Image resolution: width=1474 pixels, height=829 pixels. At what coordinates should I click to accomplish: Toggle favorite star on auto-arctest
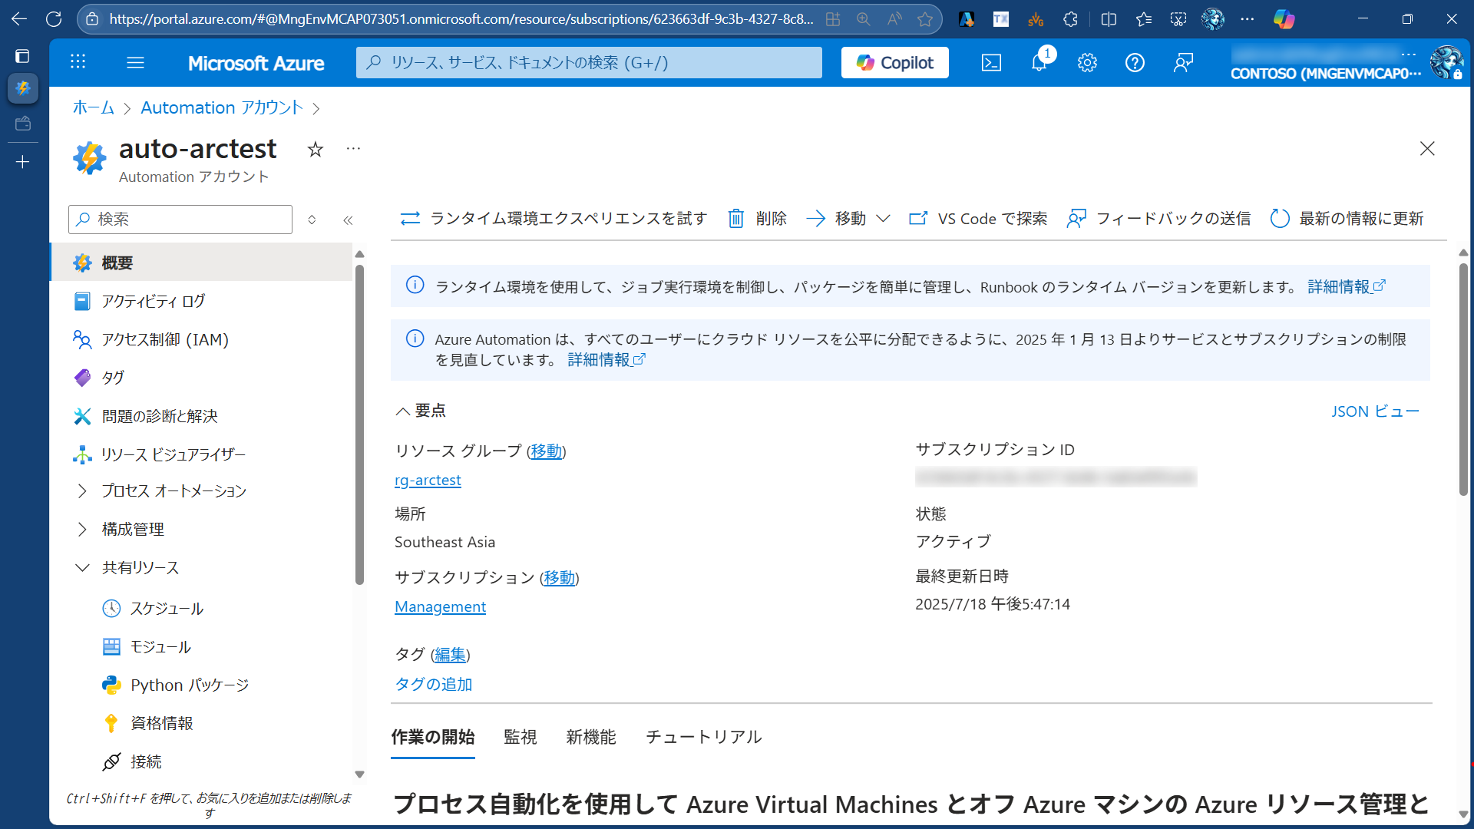pyautogui.click(x=315, y=149)
